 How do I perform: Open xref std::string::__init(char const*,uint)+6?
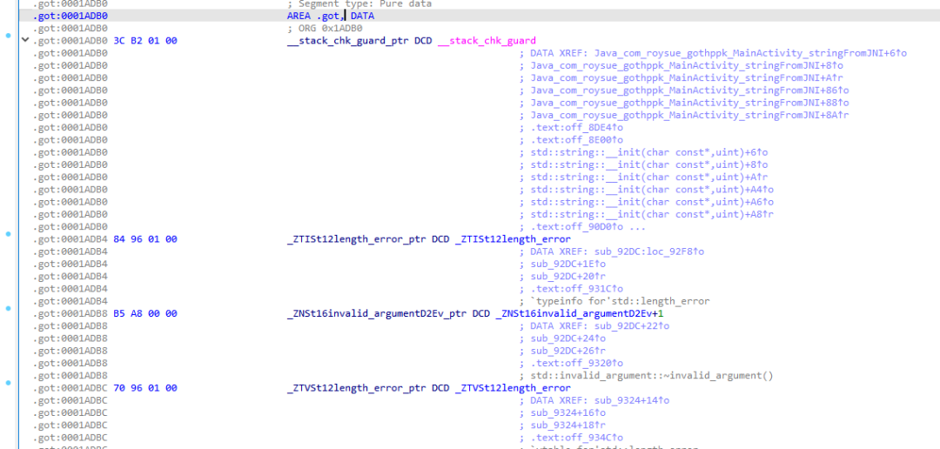649,152
